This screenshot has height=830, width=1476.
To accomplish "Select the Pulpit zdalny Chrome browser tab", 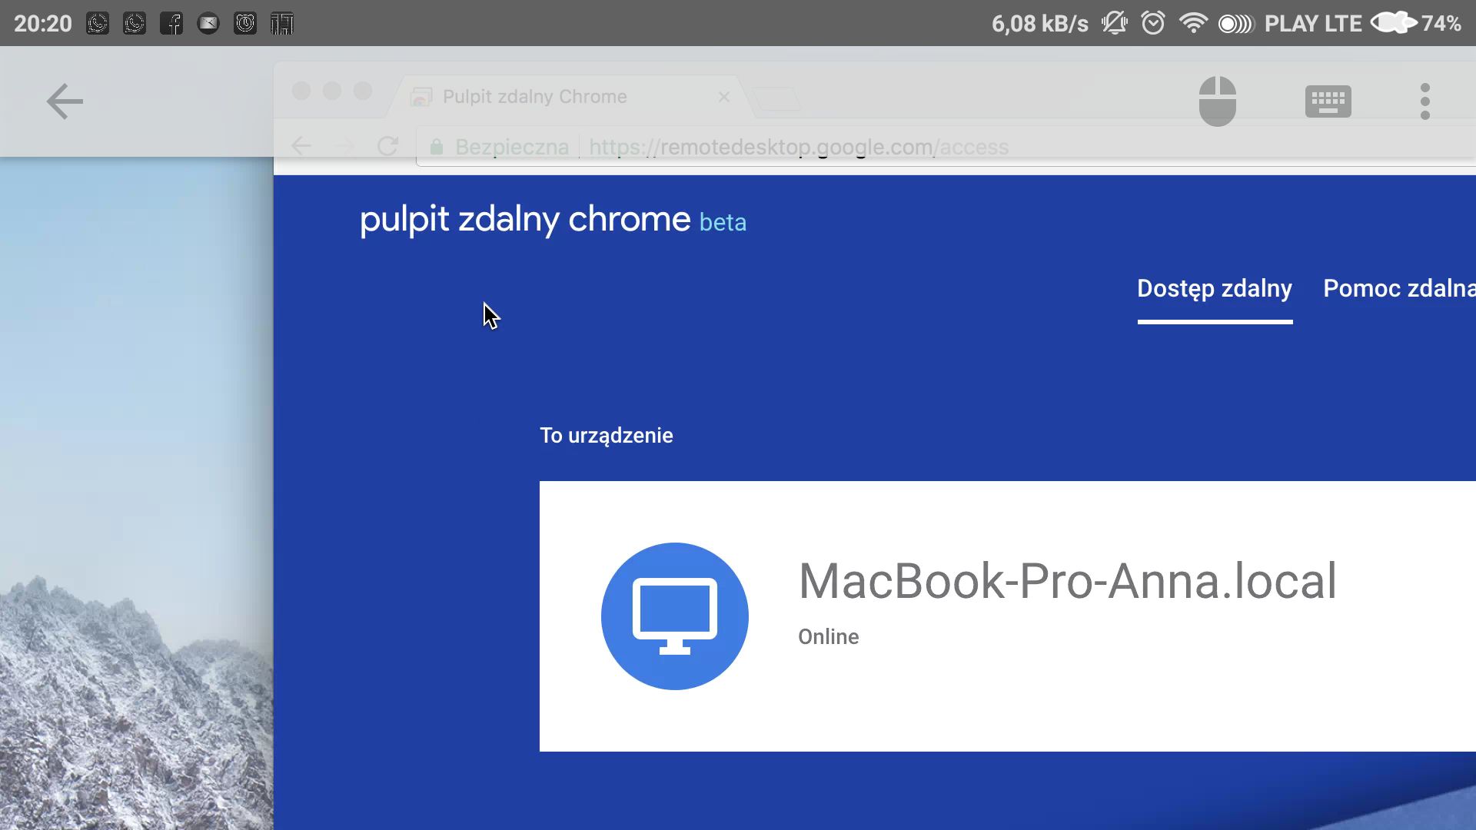I will (x=534, y=97).
